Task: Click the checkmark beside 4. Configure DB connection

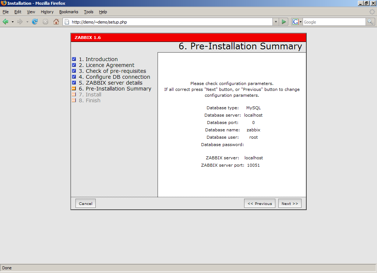Action: click(x=74, y=77)
